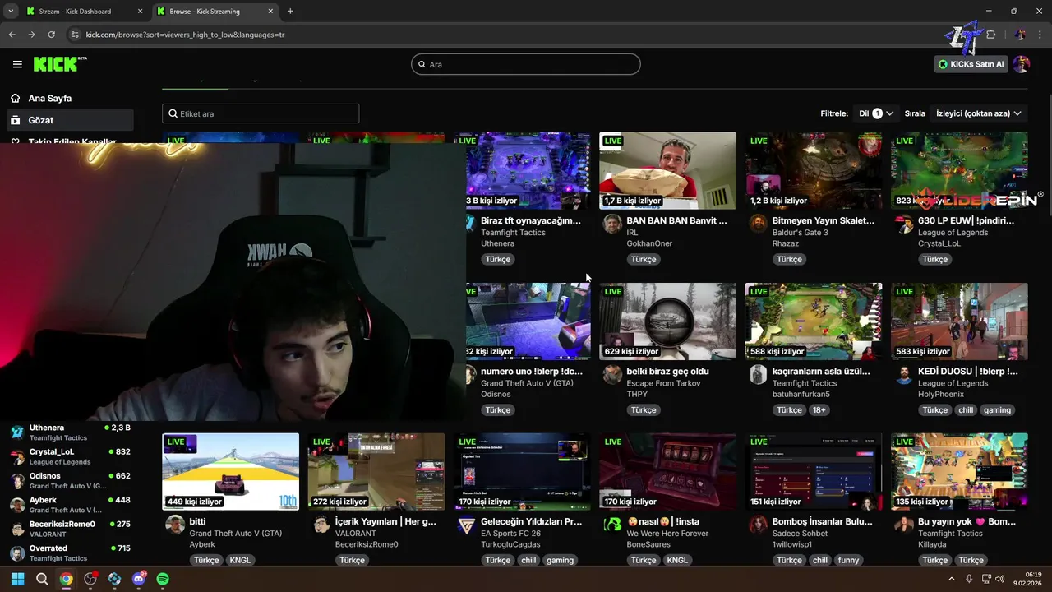This screenshot has width=1052, height=592.
Task: Open Bitmeyen Yayın Skalet stream thumbnail
Action: tap(814, 170)
